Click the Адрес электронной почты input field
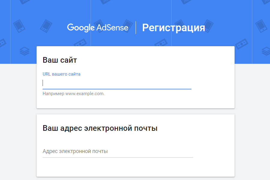This screenshot has width=270, height=180. pyautogui.click(x=118, y=151)
